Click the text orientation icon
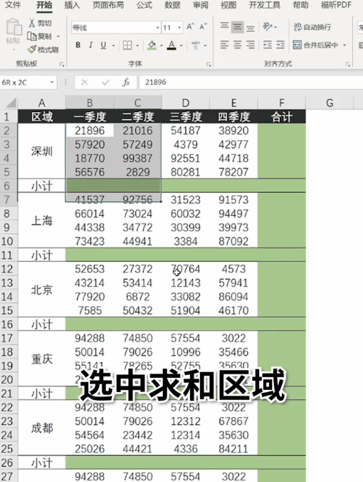363x482 pixels. click(x=268, y=27)
